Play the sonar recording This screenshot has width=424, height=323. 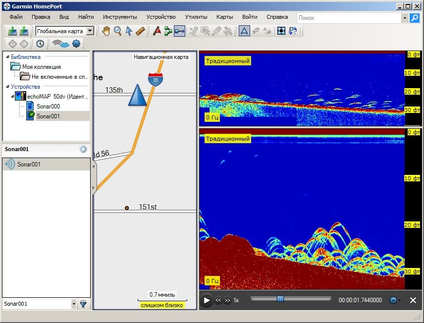click(x=207, y=300)
